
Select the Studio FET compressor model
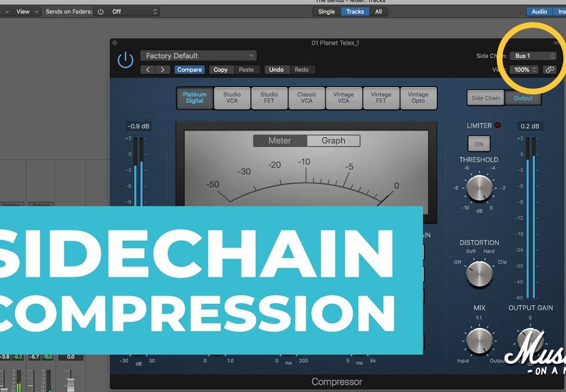coord(269,97)
